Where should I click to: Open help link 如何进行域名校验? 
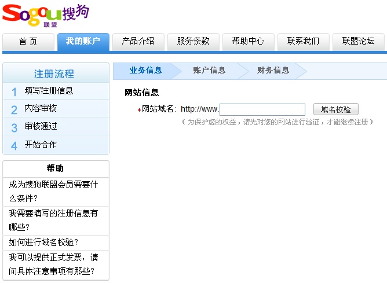(x=43, y=242)
